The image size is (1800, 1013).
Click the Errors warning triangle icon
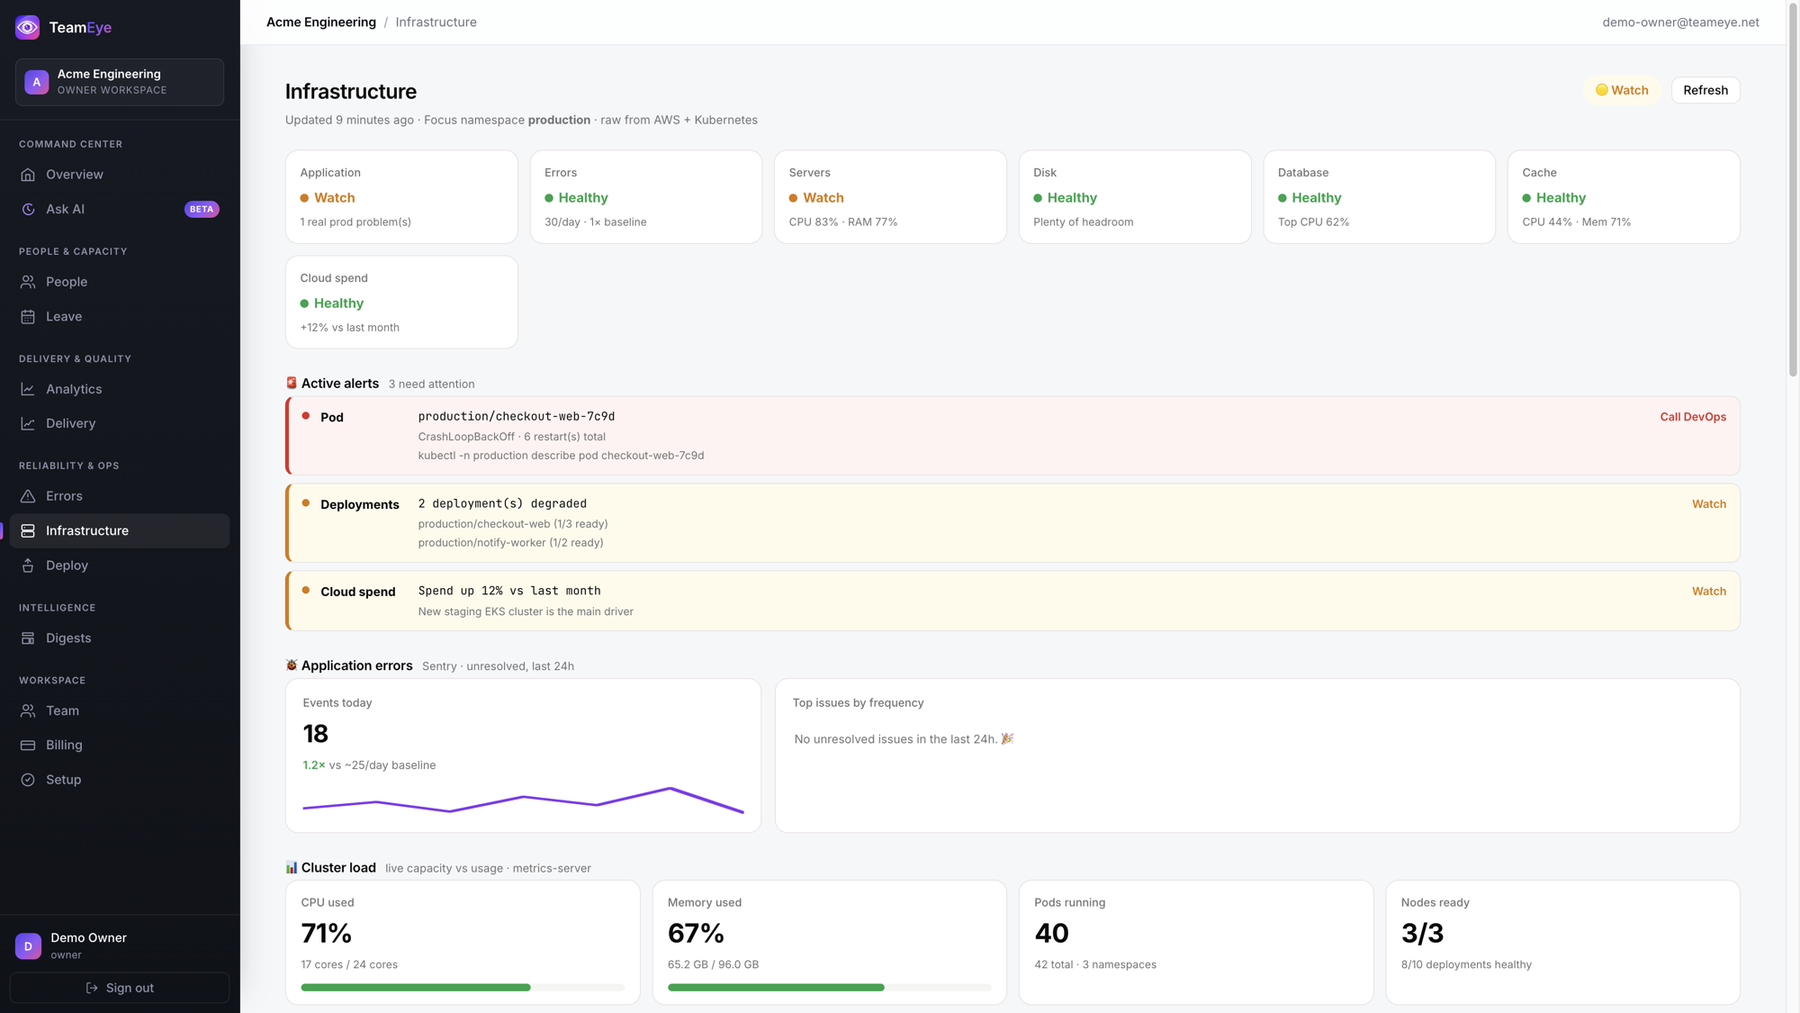[x=28, y=496]
